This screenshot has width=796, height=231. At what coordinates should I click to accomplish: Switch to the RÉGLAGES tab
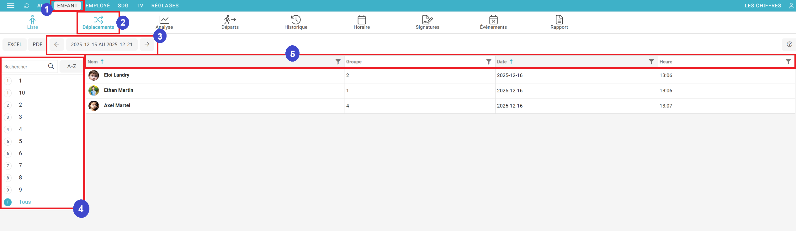165,6
